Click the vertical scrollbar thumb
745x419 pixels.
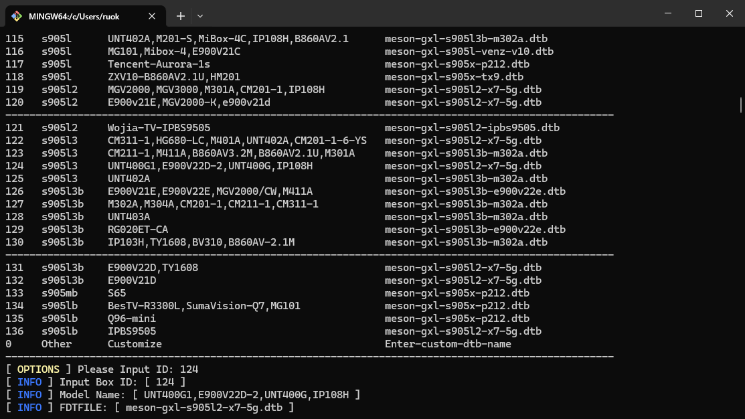[740, 105]
